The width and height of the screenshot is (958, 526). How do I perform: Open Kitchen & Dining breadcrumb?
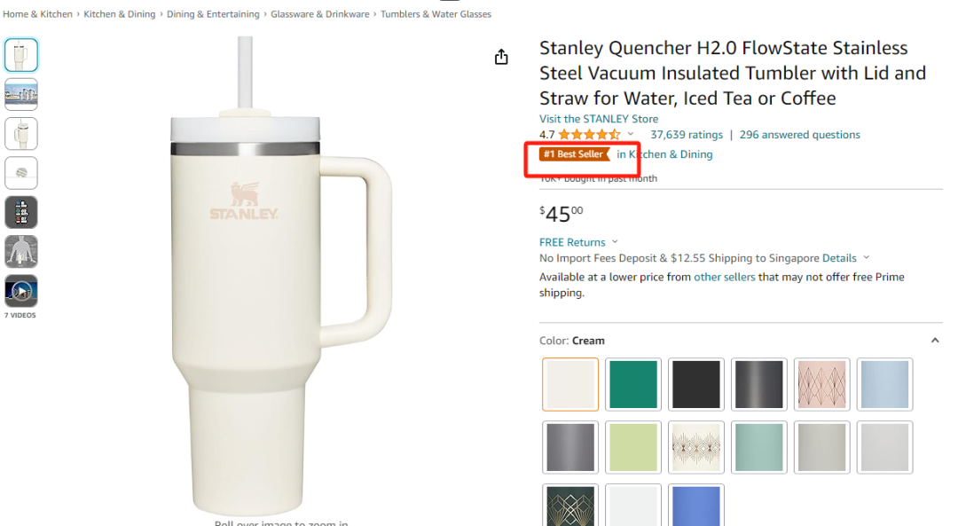tap(119, 14)
